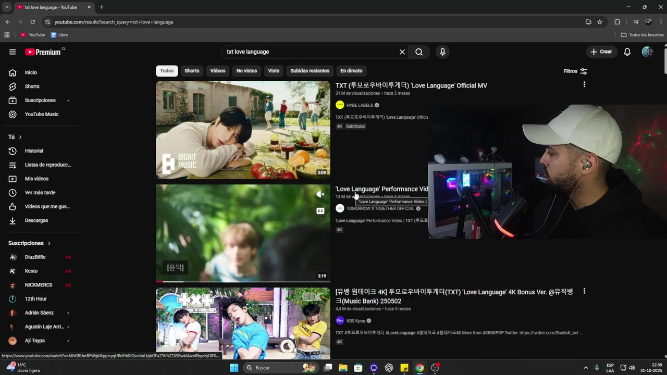Open Chrome media controls icon

click(x=636, y=22)
